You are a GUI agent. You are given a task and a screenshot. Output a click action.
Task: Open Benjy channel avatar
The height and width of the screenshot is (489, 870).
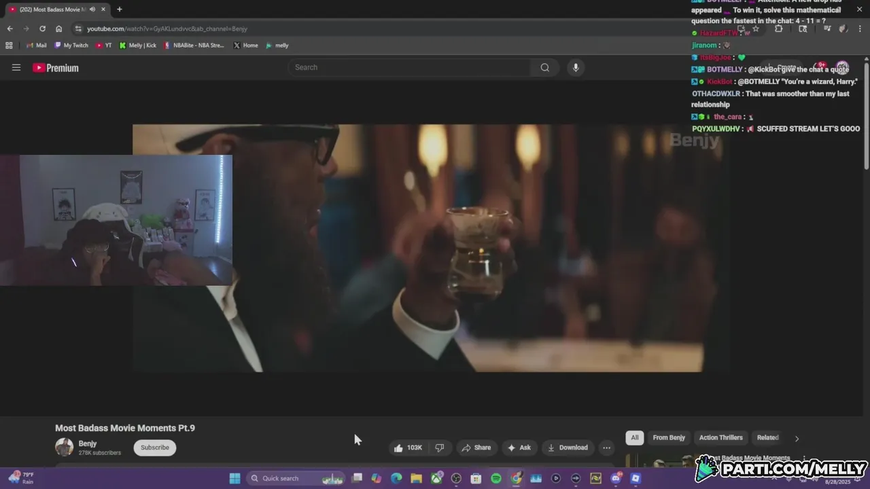click(64, 447)
